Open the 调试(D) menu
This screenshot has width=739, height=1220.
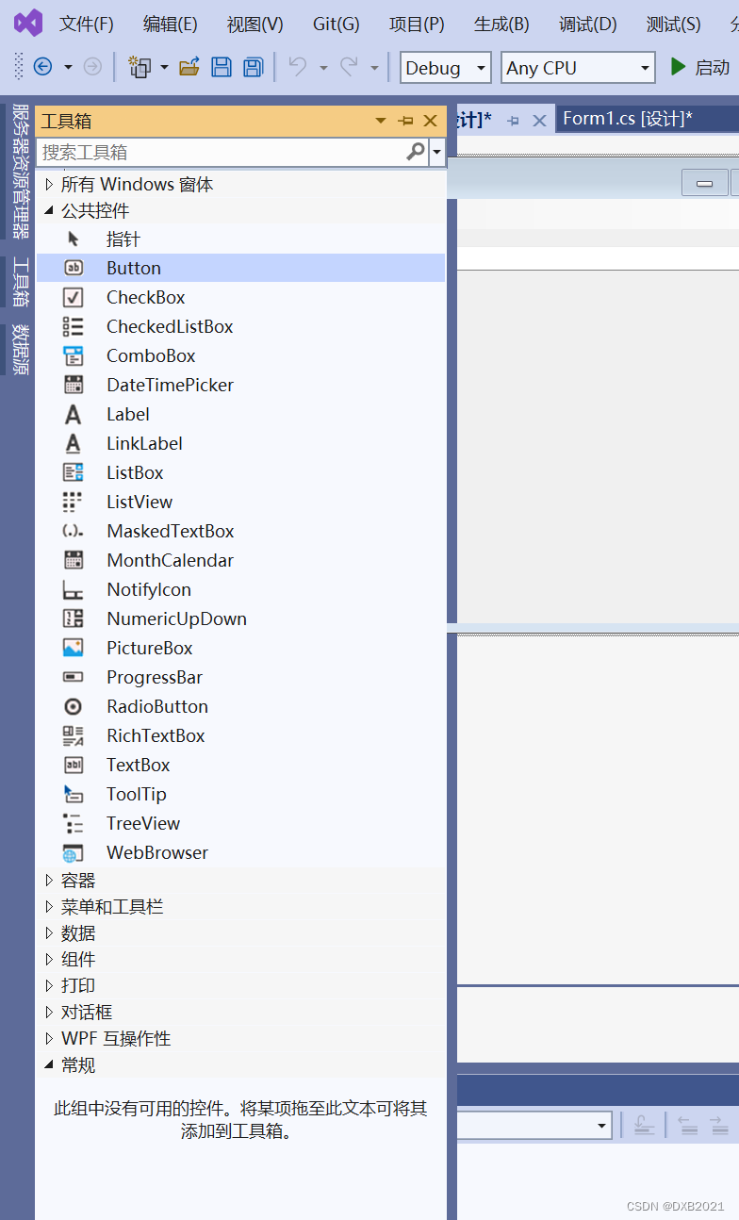pos(587,25)
